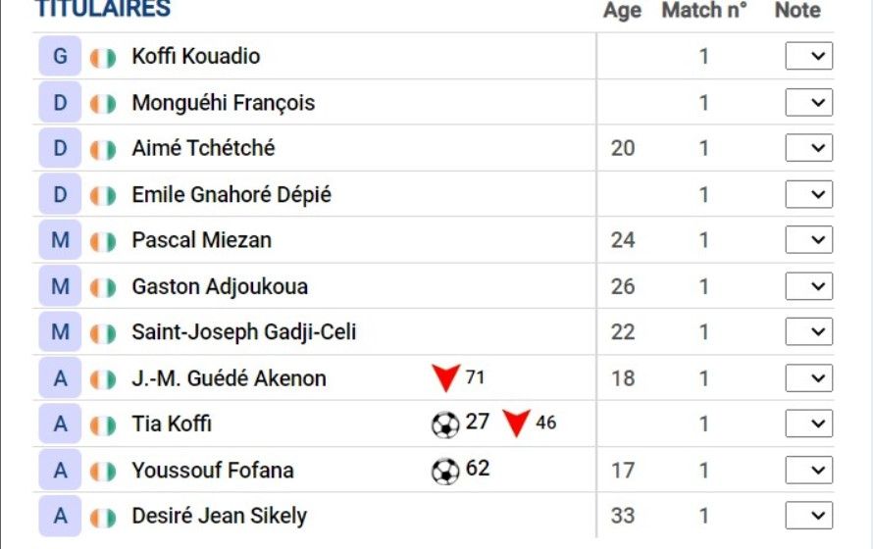Click the Age column header
Image resolution: width=873 pixels, height=549 pixels.
click(623, 11)
